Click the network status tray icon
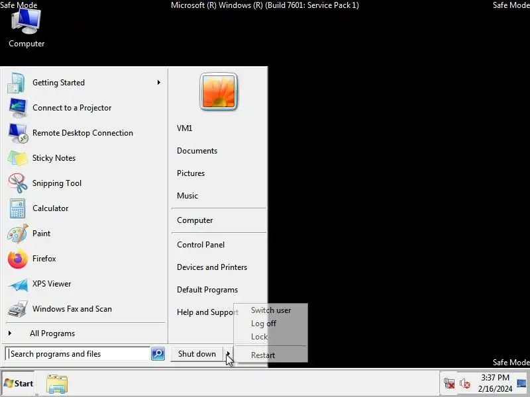Screen dimensions: 530x397 coord(449,384)
